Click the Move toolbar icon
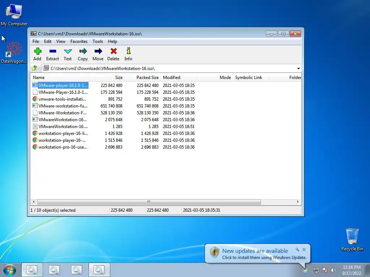This screenshot has height=277, width=370. point(98,51)
